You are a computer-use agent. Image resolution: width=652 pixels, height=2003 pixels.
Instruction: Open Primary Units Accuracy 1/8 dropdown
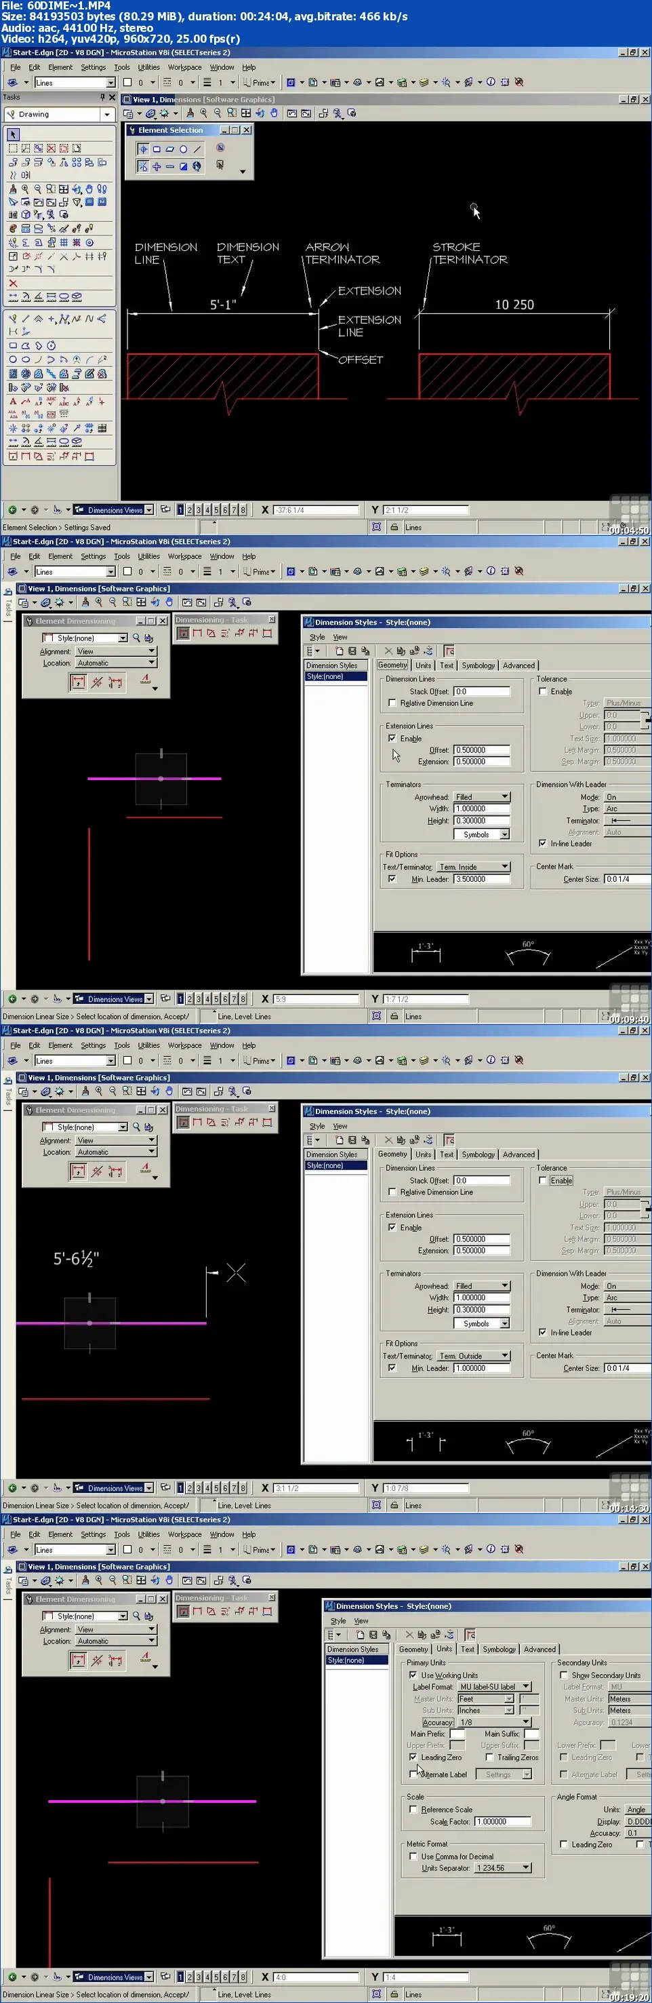(x=494, y=1722)
